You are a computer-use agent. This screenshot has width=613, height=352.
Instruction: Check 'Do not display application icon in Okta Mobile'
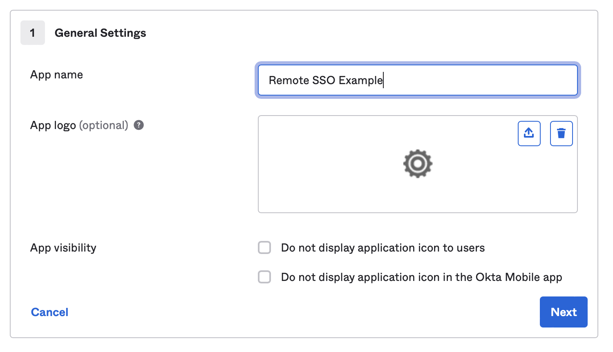(x=264, y=277)
